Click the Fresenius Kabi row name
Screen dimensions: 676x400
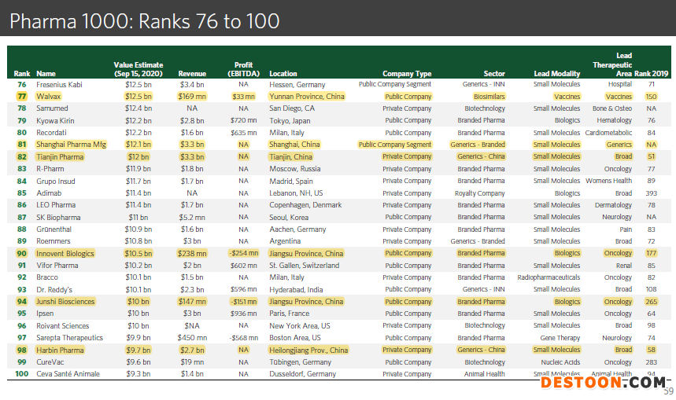(59, 84)
